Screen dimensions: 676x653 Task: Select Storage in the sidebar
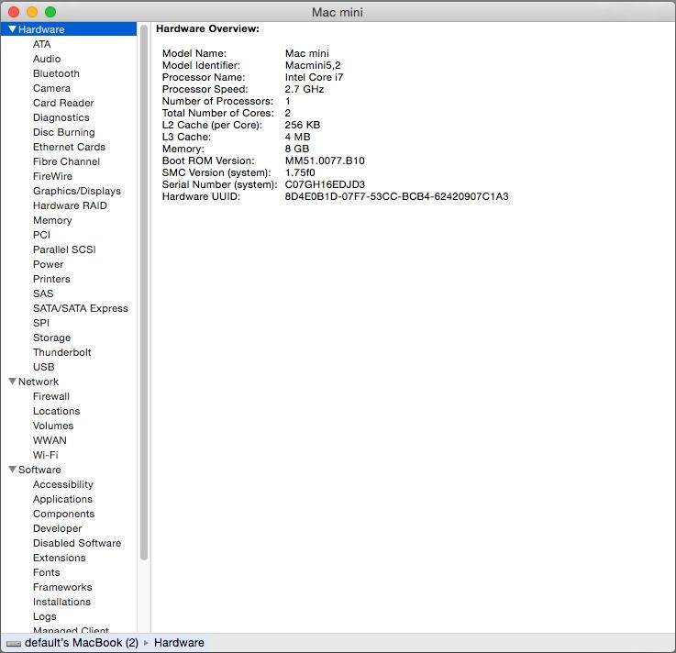click(x=51, y=338)
